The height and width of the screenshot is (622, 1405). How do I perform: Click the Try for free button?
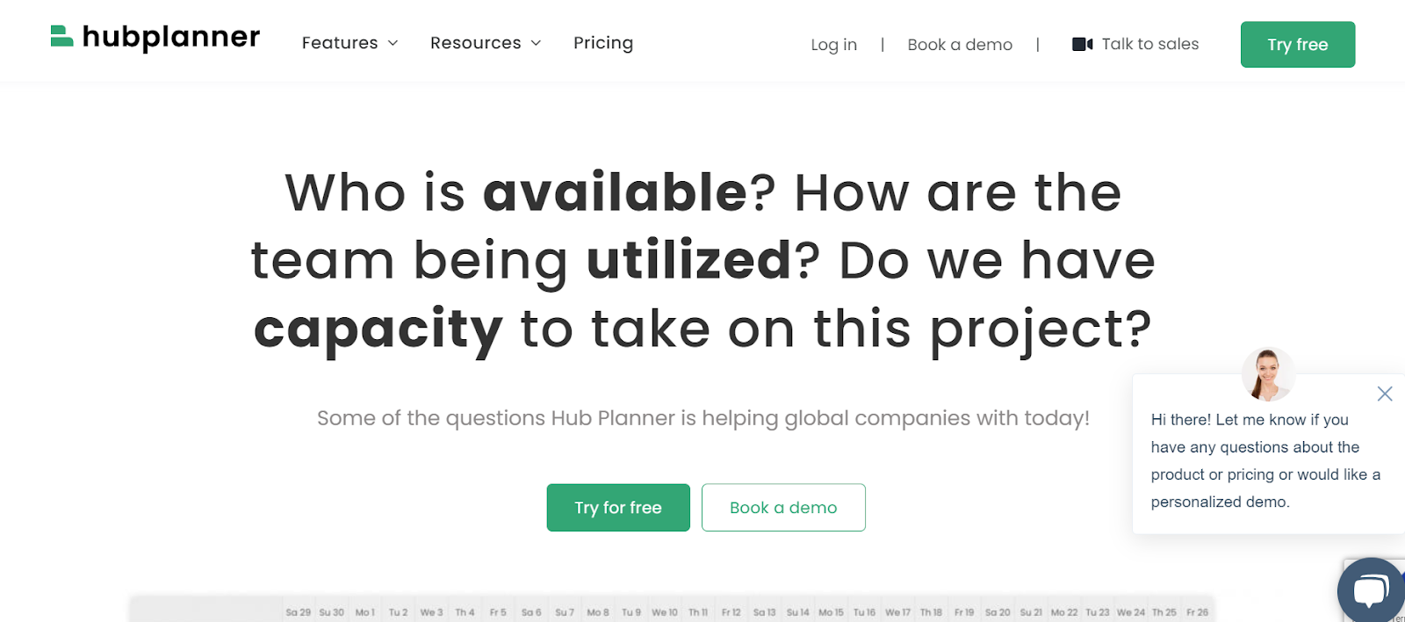click(617, 507)
